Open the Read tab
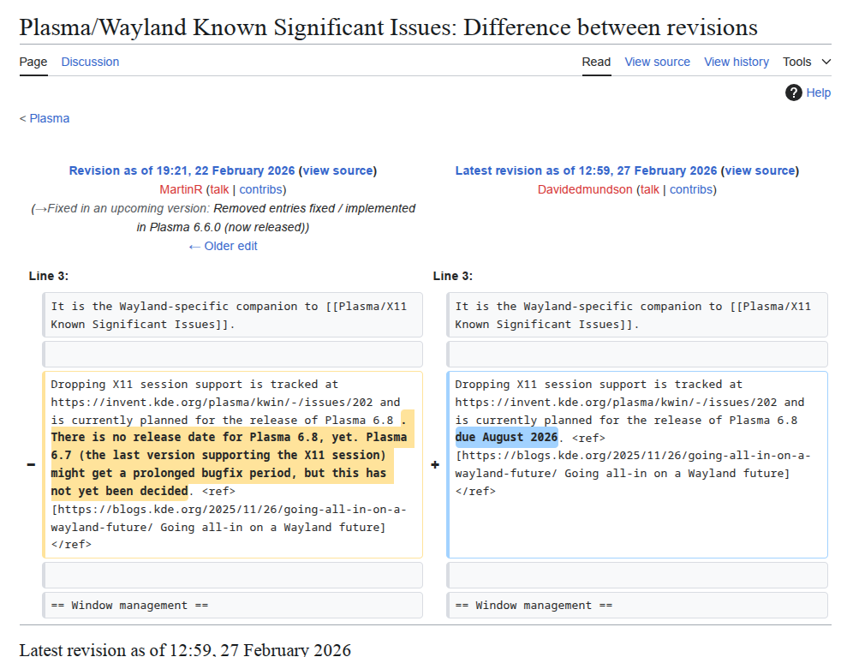Screen dimensions: 841x657 [x=596, y=63]
